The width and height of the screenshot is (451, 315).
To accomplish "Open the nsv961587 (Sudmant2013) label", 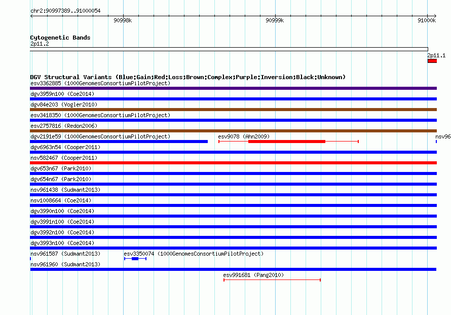I will coord(65,254).
